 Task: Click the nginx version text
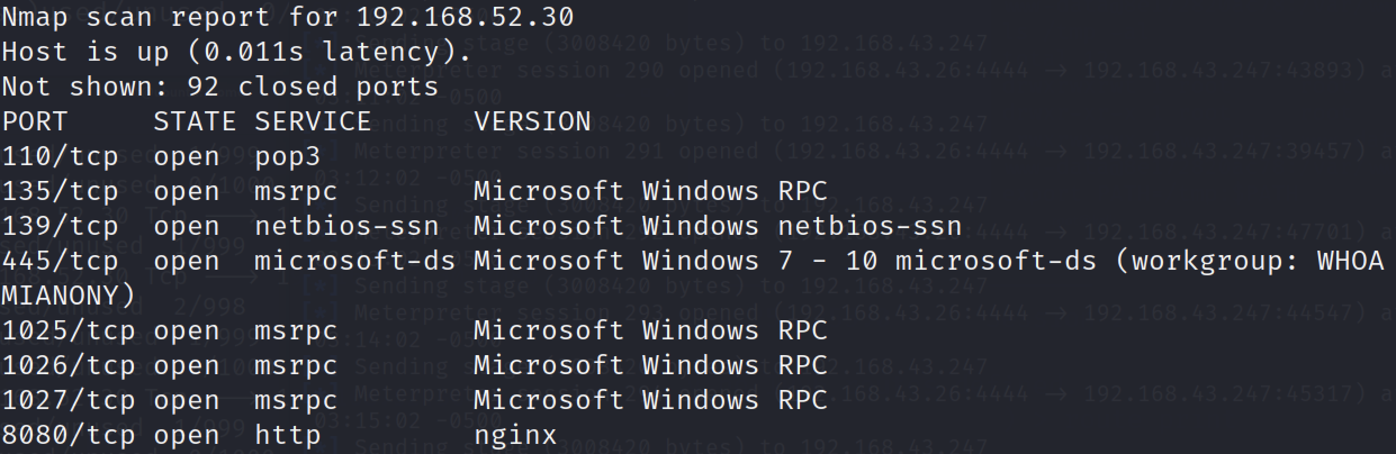[x=515, y=435]
